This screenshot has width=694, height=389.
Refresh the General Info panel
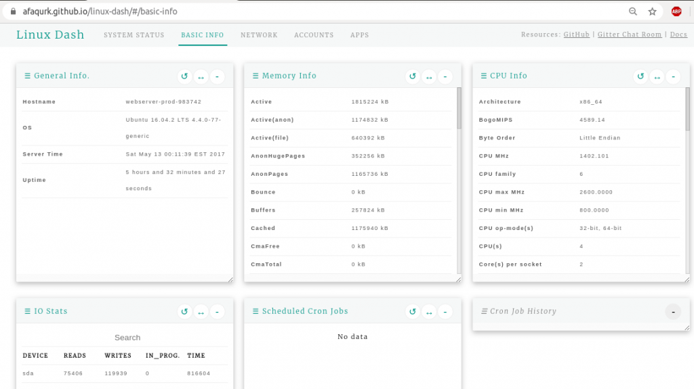[184, 76]
